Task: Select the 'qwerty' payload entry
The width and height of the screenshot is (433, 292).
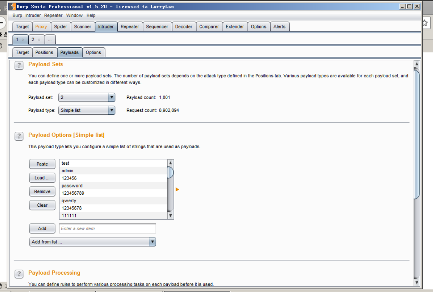Action: point(114,201)
